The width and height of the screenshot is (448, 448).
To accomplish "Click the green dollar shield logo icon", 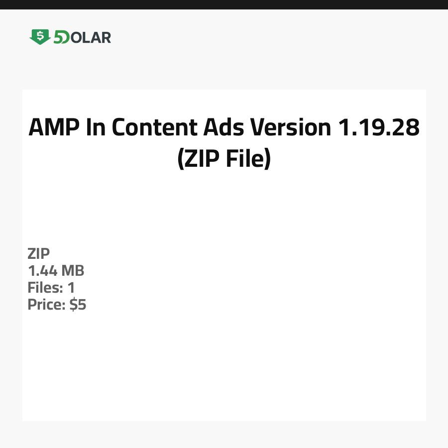I will click(40, 37).
